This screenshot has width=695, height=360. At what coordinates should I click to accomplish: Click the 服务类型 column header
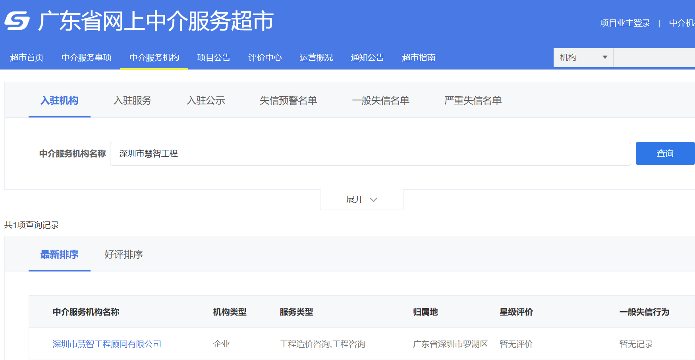(x=296, y=312)
